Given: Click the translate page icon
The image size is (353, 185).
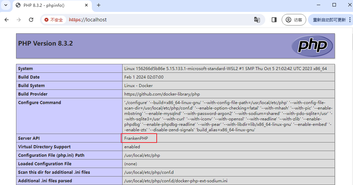Looking at the screenshot, I should click(257, 20).
